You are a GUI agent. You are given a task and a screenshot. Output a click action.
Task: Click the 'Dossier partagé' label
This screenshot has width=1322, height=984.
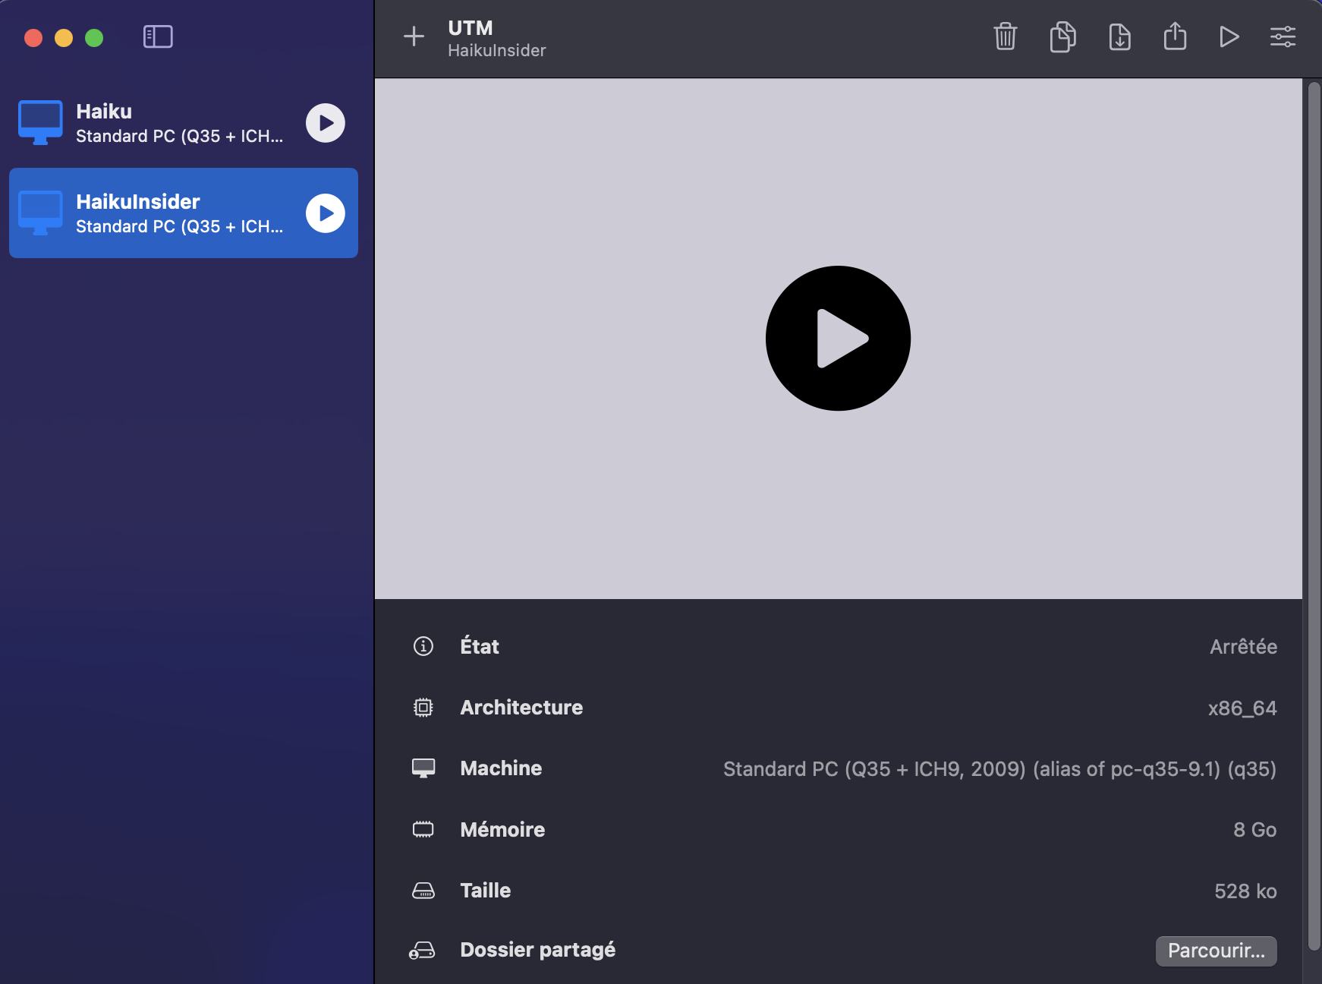(x=537, y=951)
